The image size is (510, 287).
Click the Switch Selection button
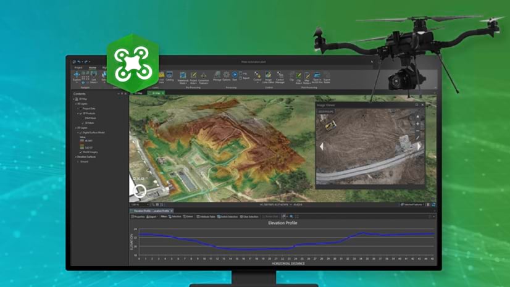pos(227,217)
